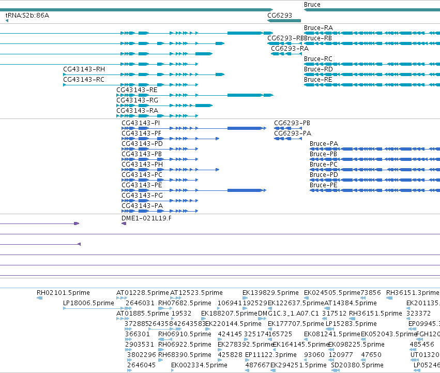Select transcript Bruce-RE label
The image size is (440, 373).
tap(318, 80)
